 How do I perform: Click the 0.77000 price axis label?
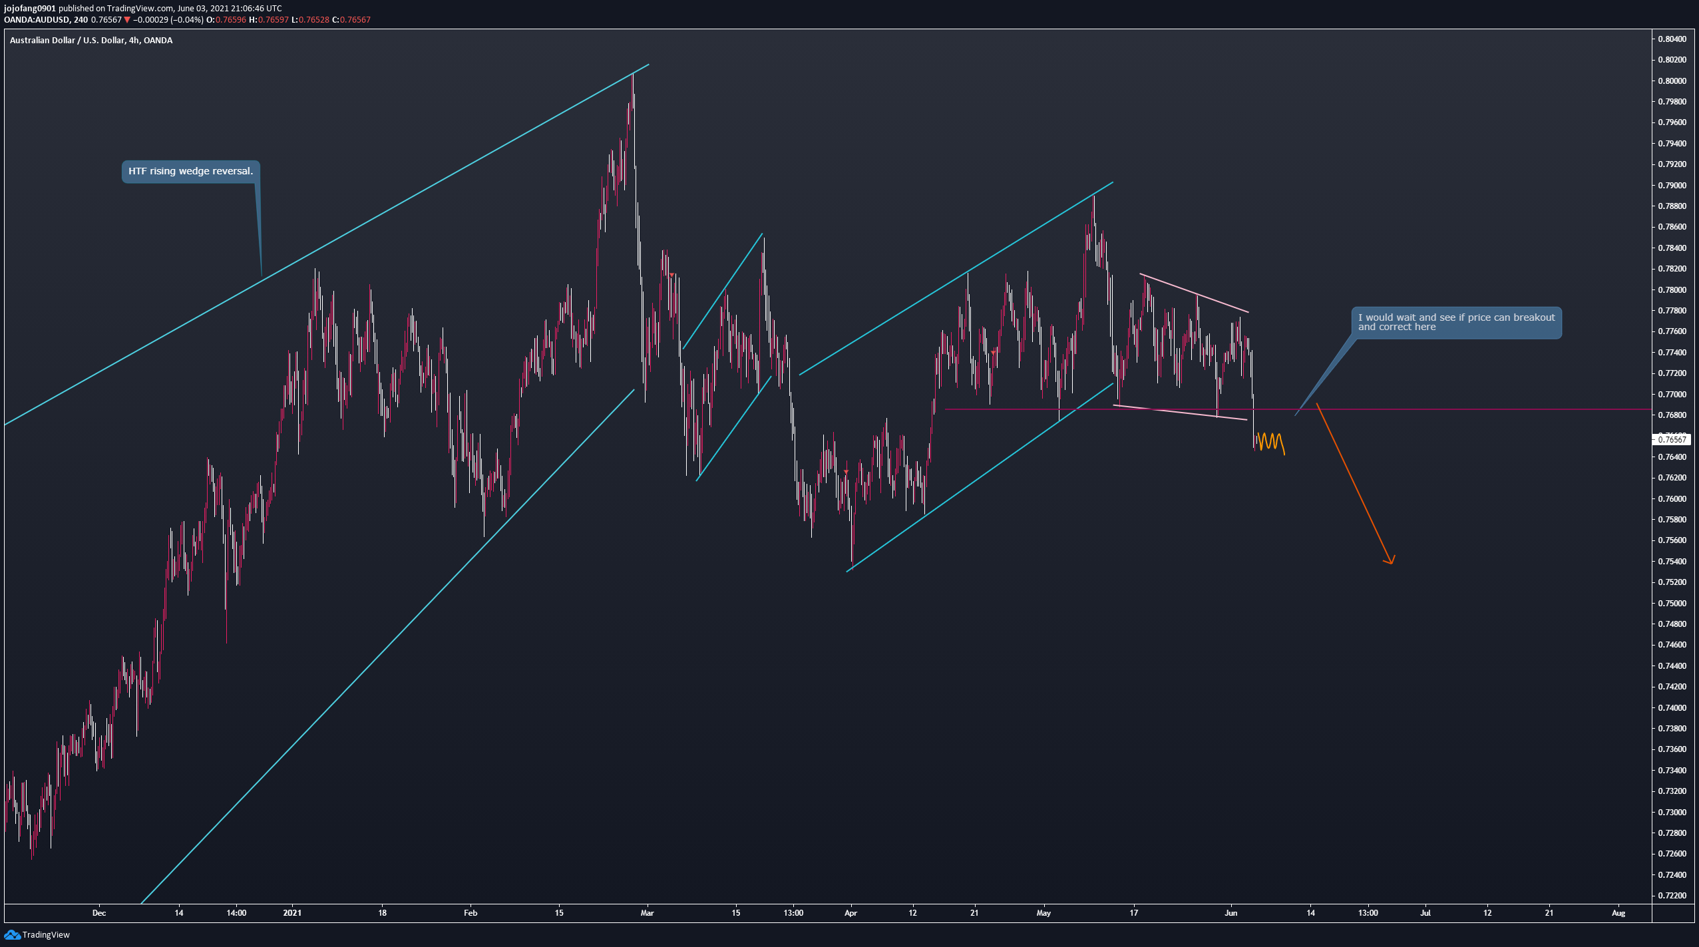click(x=1672, y=395)
